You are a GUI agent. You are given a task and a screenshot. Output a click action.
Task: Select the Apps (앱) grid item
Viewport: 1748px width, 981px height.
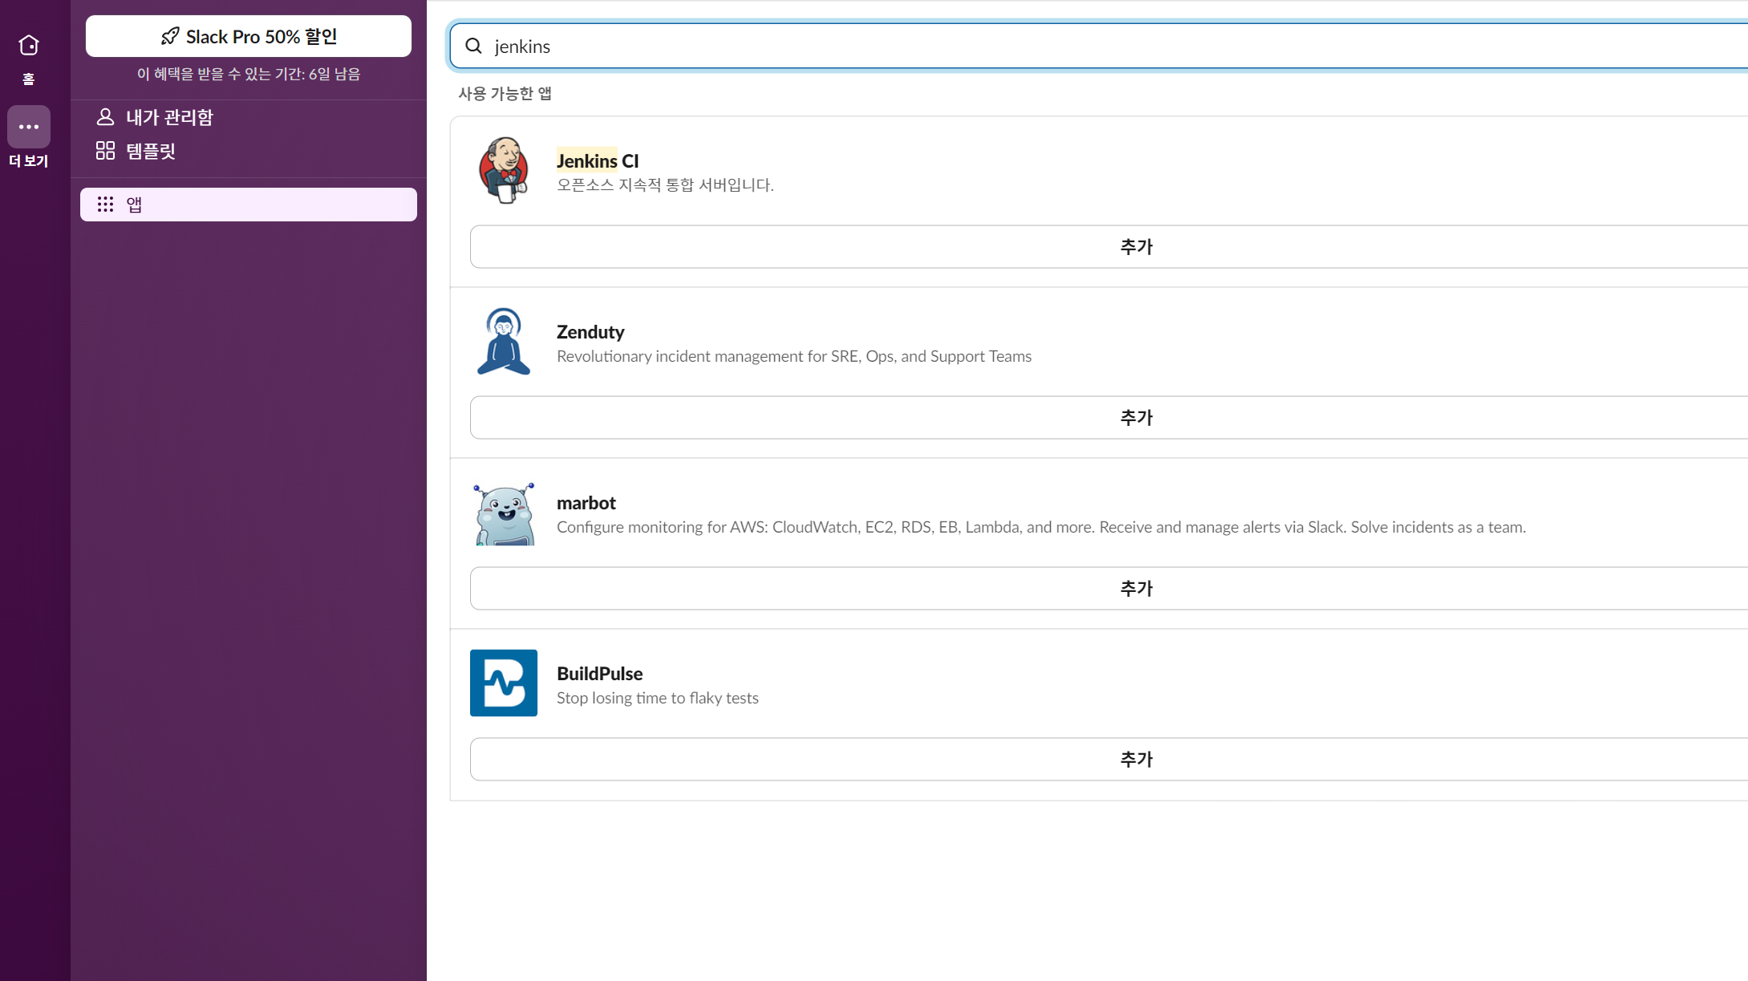click(249, 205)
